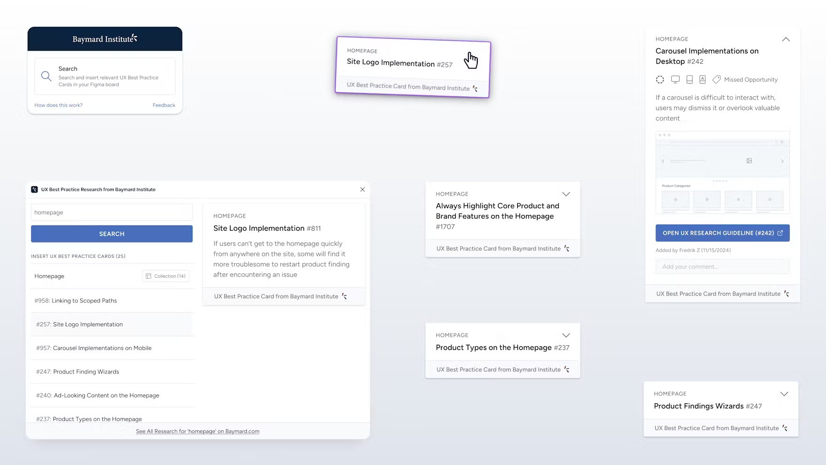Collapse the Carousel Implementations on Desktop card

[786, 39]
